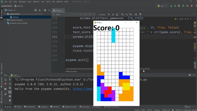The image size is (197, 111).
Task: Collapse the pythonTetris project folder
Action: click(5, 14)
